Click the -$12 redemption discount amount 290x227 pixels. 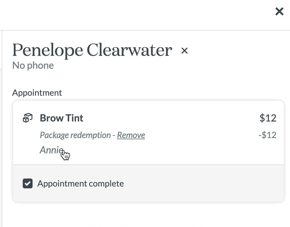coord(268,135)
